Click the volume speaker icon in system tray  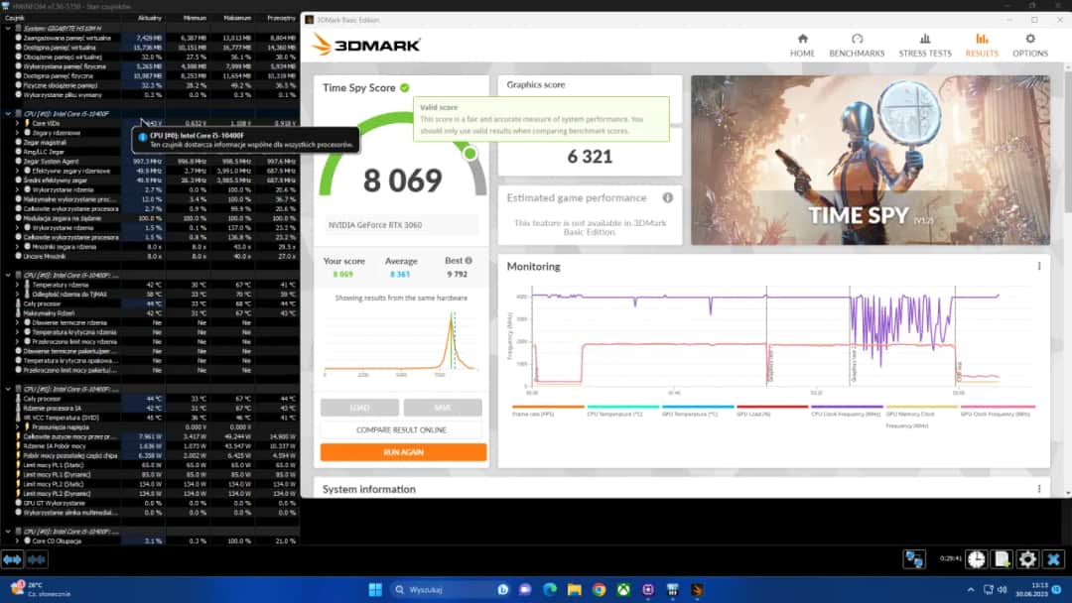point(1003,589)
